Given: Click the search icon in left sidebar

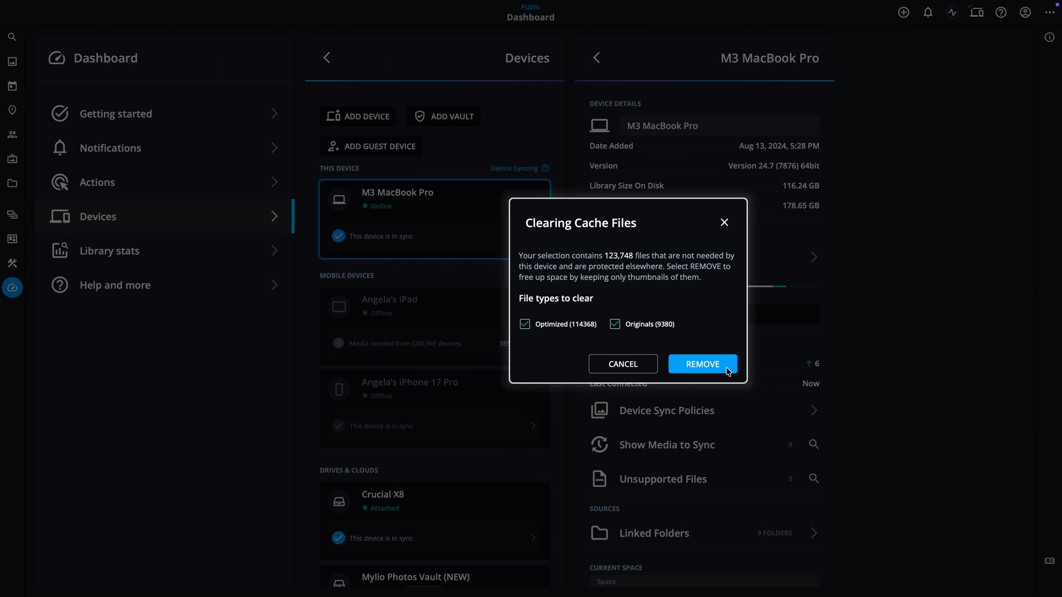Looking at the screenshot, I should point(12,37).
